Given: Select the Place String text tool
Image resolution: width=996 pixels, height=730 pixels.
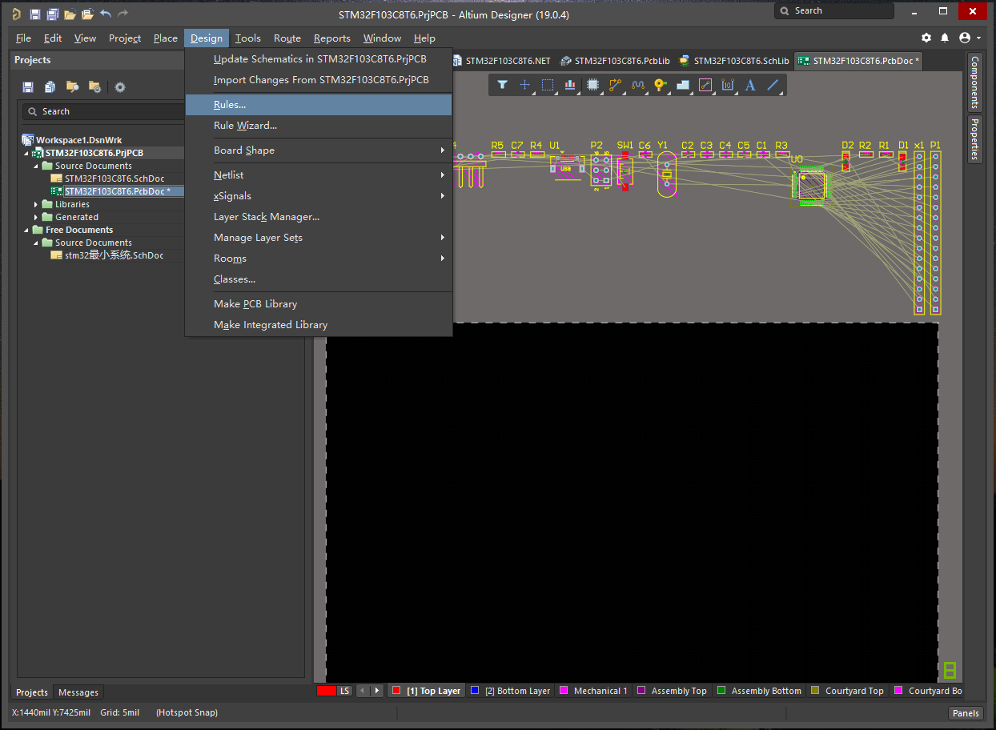Looking at the screenshot, I should [750, 85].
